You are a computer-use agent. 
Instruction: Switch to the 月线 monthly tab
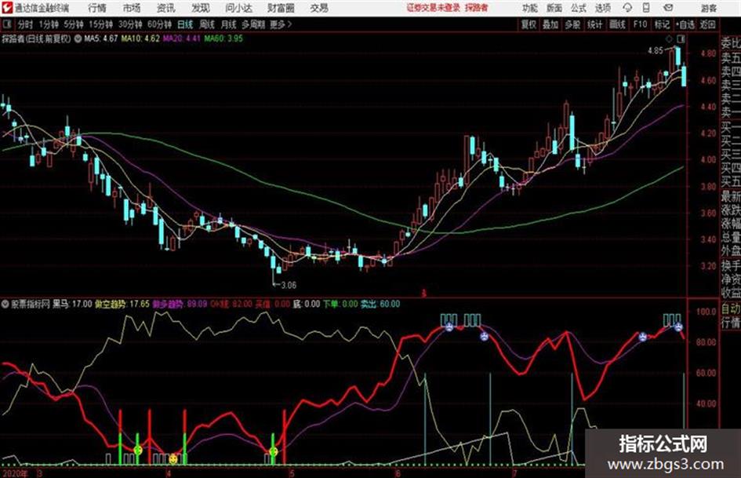tap(229, 24)
